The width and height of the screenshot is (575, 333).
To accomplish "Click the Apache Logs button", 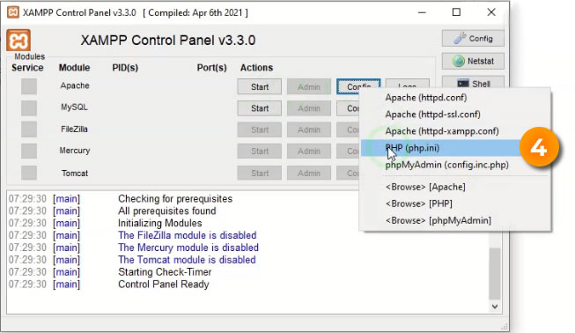I will pos(407,84).
